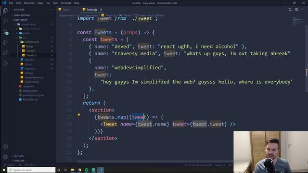The height and width of the screenshot is (173, 308).
Task: Click the split editor right icon
Action: [296, 10]
